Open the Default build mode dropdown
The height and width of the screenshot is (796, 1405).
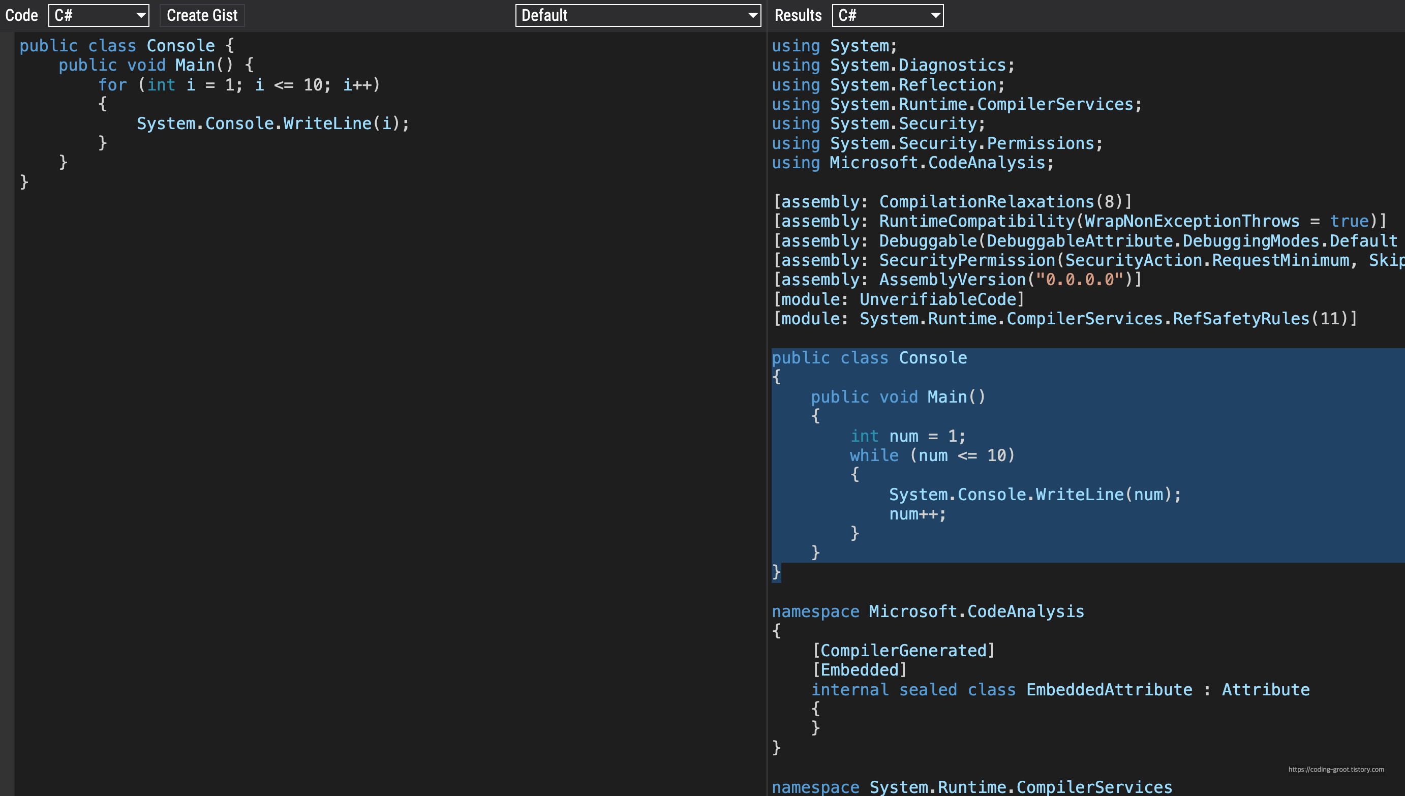click(637, 15)
